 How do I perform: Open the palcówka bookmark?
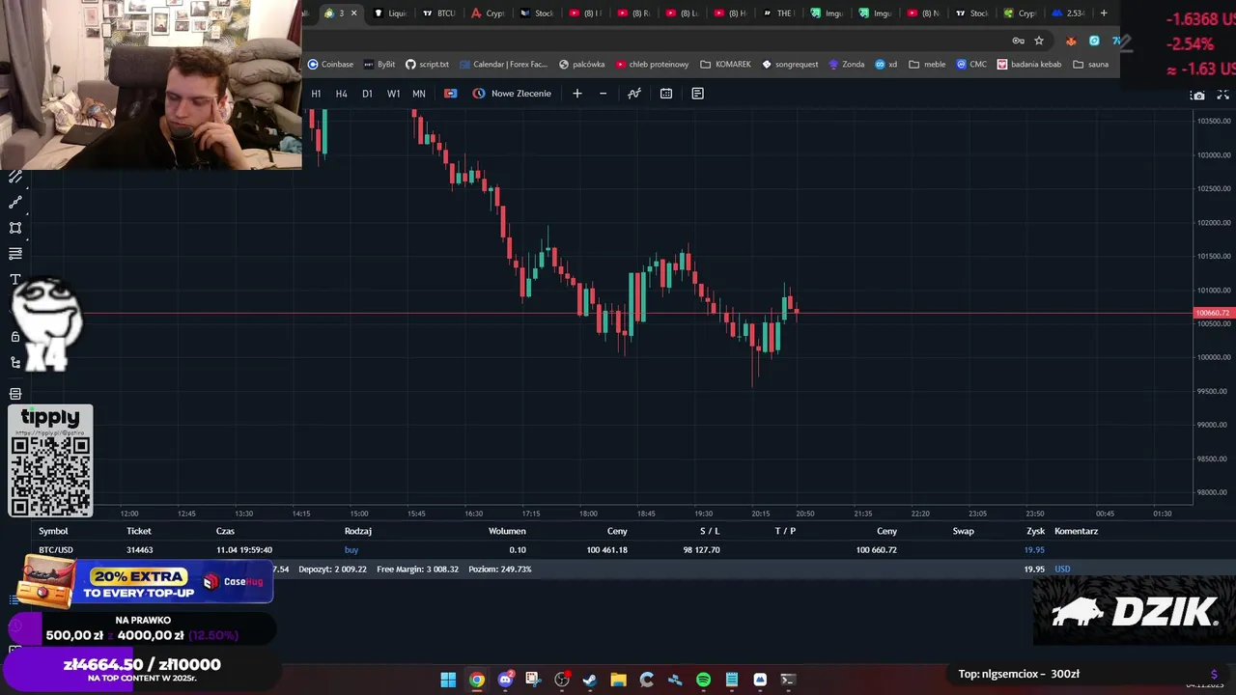(581, 65)
